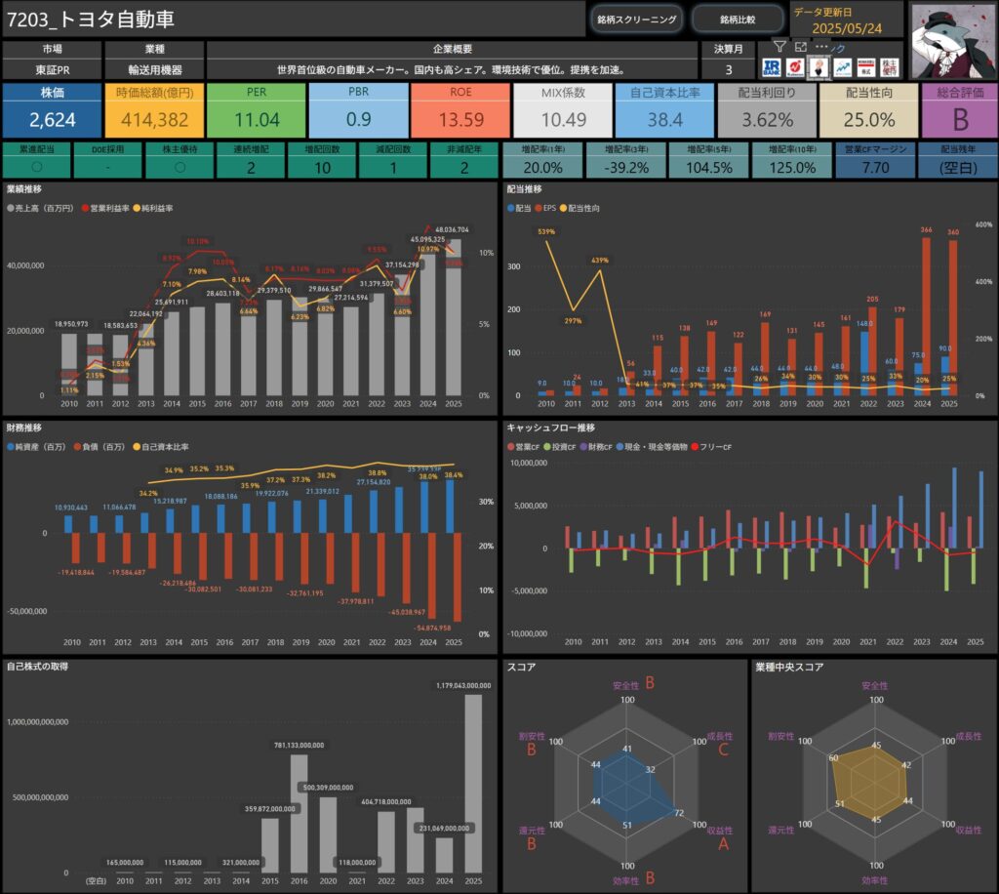This screenshot has height=894, width=999.
Task: Click the 配当性向 legend item in 配当推移
Action: click(x=579, y=208)
